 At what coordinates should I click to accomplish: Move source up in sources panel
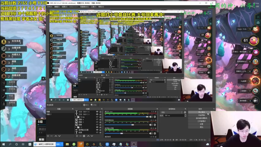coord(88,136)
